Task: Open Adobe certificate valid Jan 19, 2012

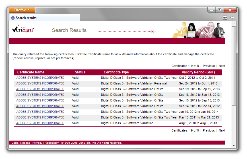Action: (40, 112)
